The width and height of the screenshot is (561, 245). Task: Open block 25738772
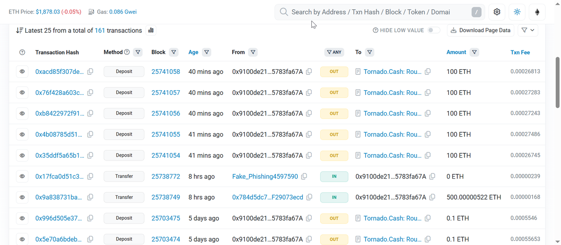tap(165, 176)
